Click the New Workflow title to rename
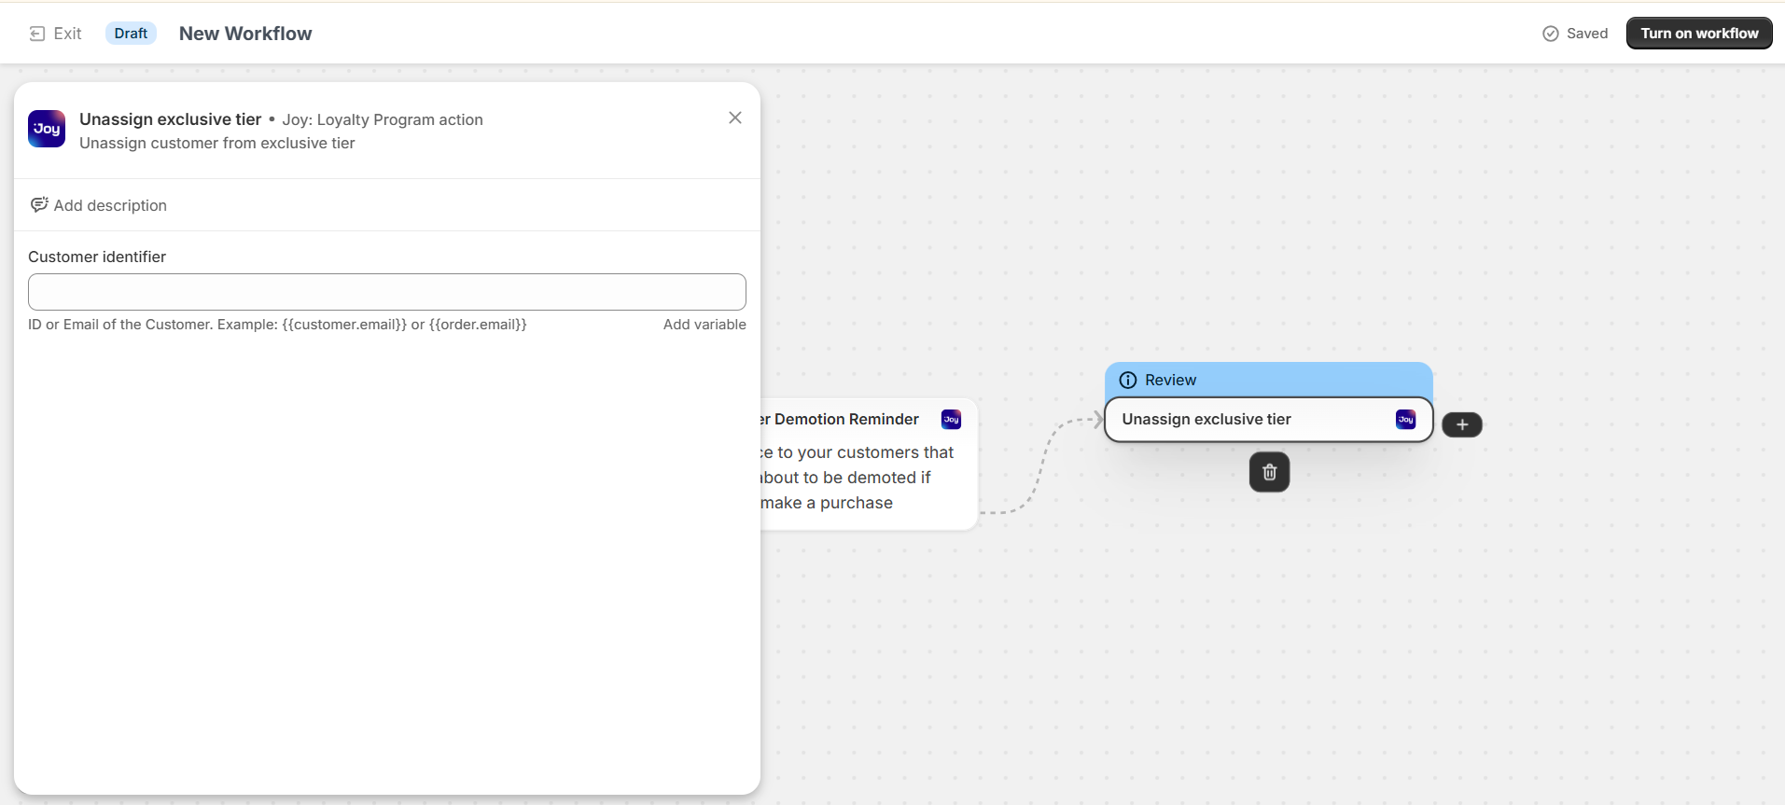 (245, 34)
